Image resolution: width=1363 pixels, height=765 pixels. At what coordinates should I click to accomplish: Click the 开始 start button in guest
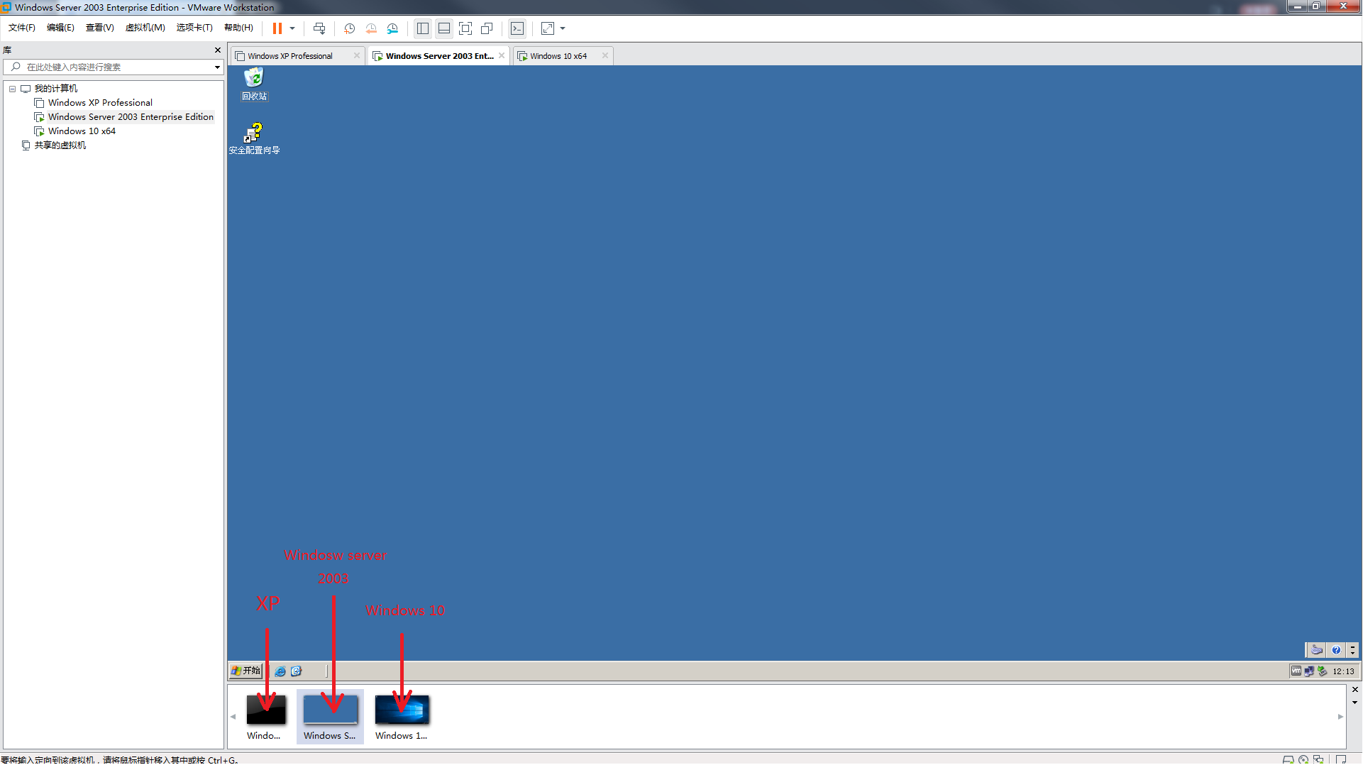point(245,671)
